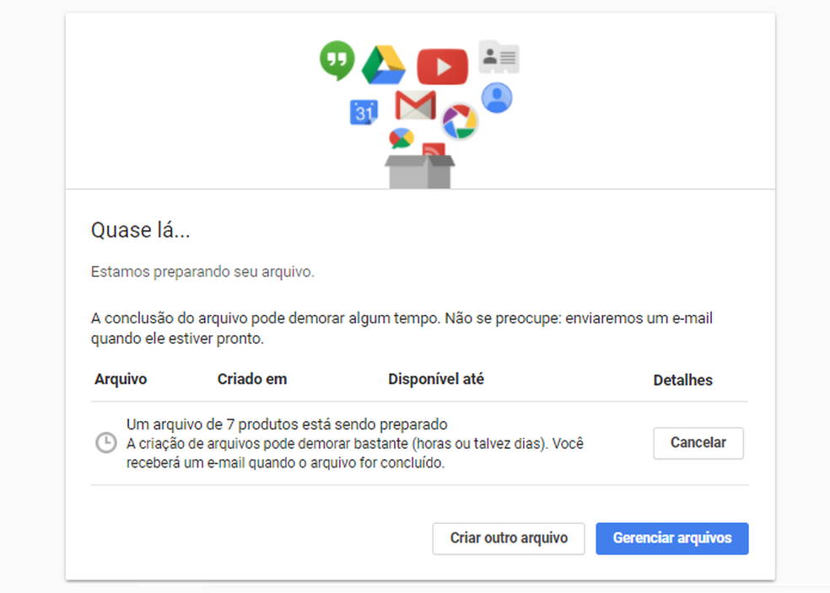
Task: Click the blue profile avatar icon
Action: (x=496, y=99)
